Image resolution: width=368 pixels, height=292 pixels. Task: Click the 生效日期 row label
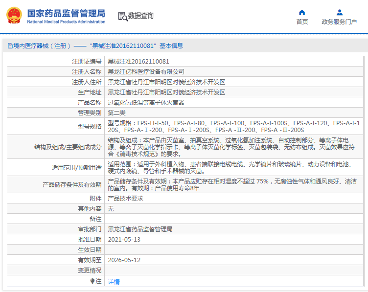click(x=90, y=250)
